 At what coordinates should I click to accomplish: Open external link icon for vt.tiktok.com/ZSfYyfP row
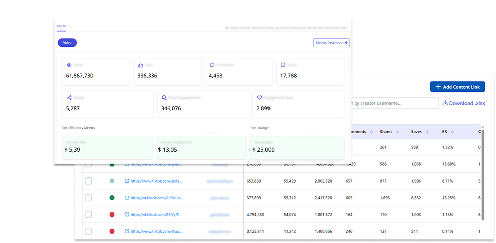[x=127, y=215]
